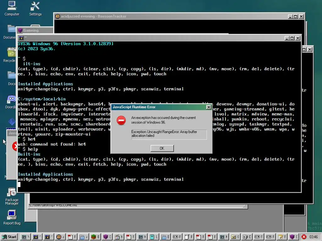Image resolution: width=322 pixels, height=241 pixels.
Task: Switch to the grey speaker taskbar item
Action: coord(247,237)
